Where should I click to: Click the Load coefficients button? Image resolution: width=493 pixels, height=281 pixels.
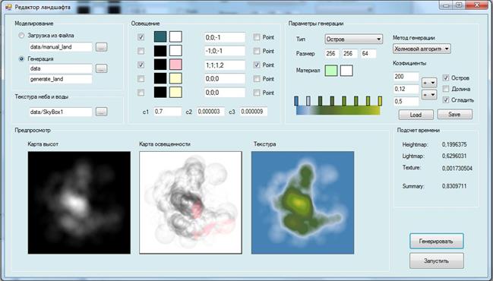(416, 115)
